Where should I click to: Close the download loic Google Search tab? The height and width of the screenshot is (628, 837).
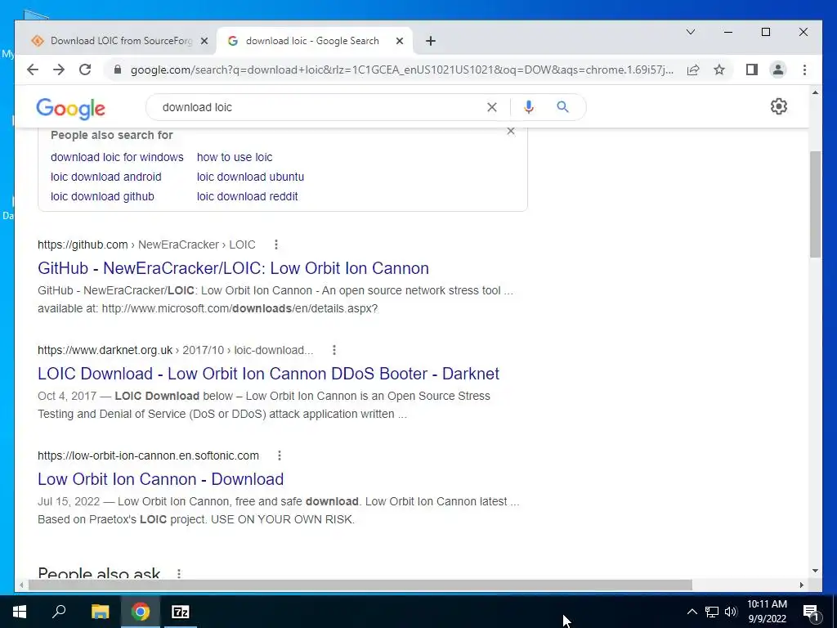click(x=399, y=41)
